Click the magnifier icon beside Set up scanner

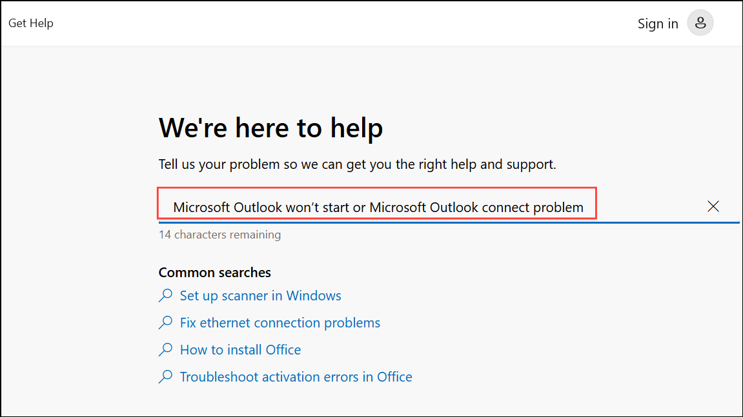click(x=165, y=295)
